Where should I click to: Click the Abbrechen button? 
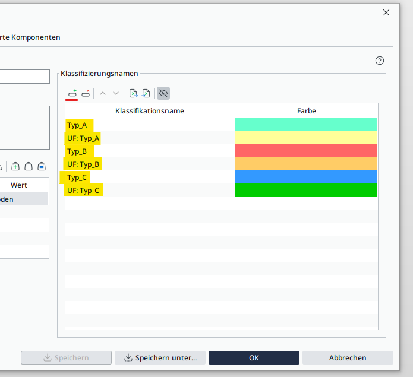348,357
